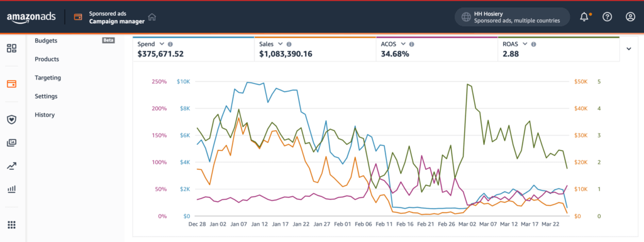Click the Sponsored ads, multiple countries text

517,21
